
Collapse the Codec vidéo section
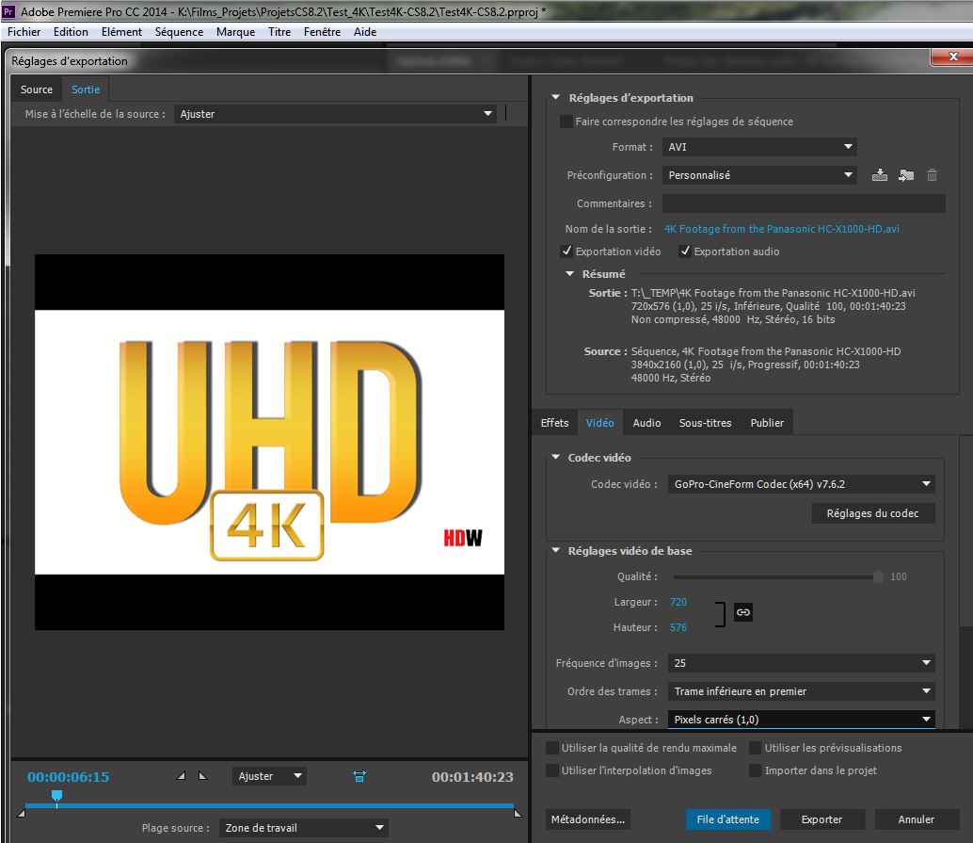pos(555,457)
